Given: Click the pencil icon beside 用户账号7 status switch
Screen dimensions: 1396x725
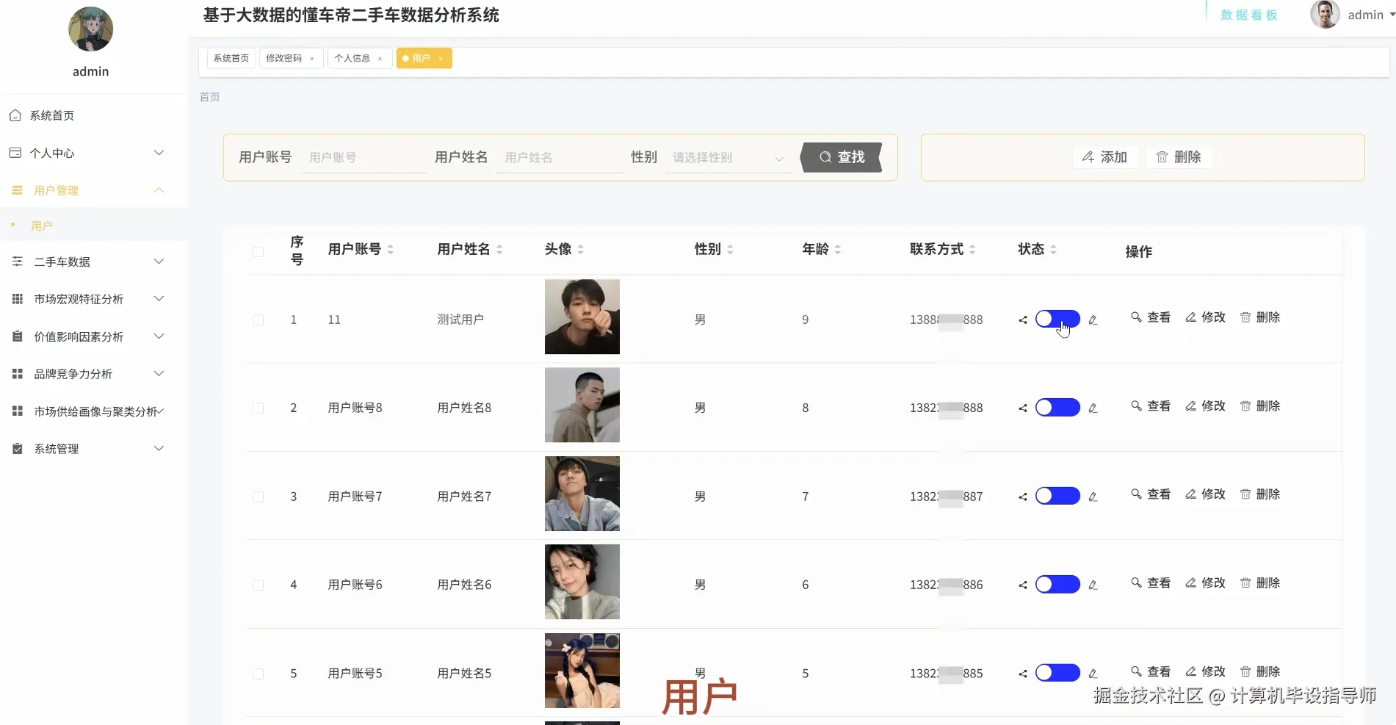Looking at the screenshot, I should pos(1093,497).
